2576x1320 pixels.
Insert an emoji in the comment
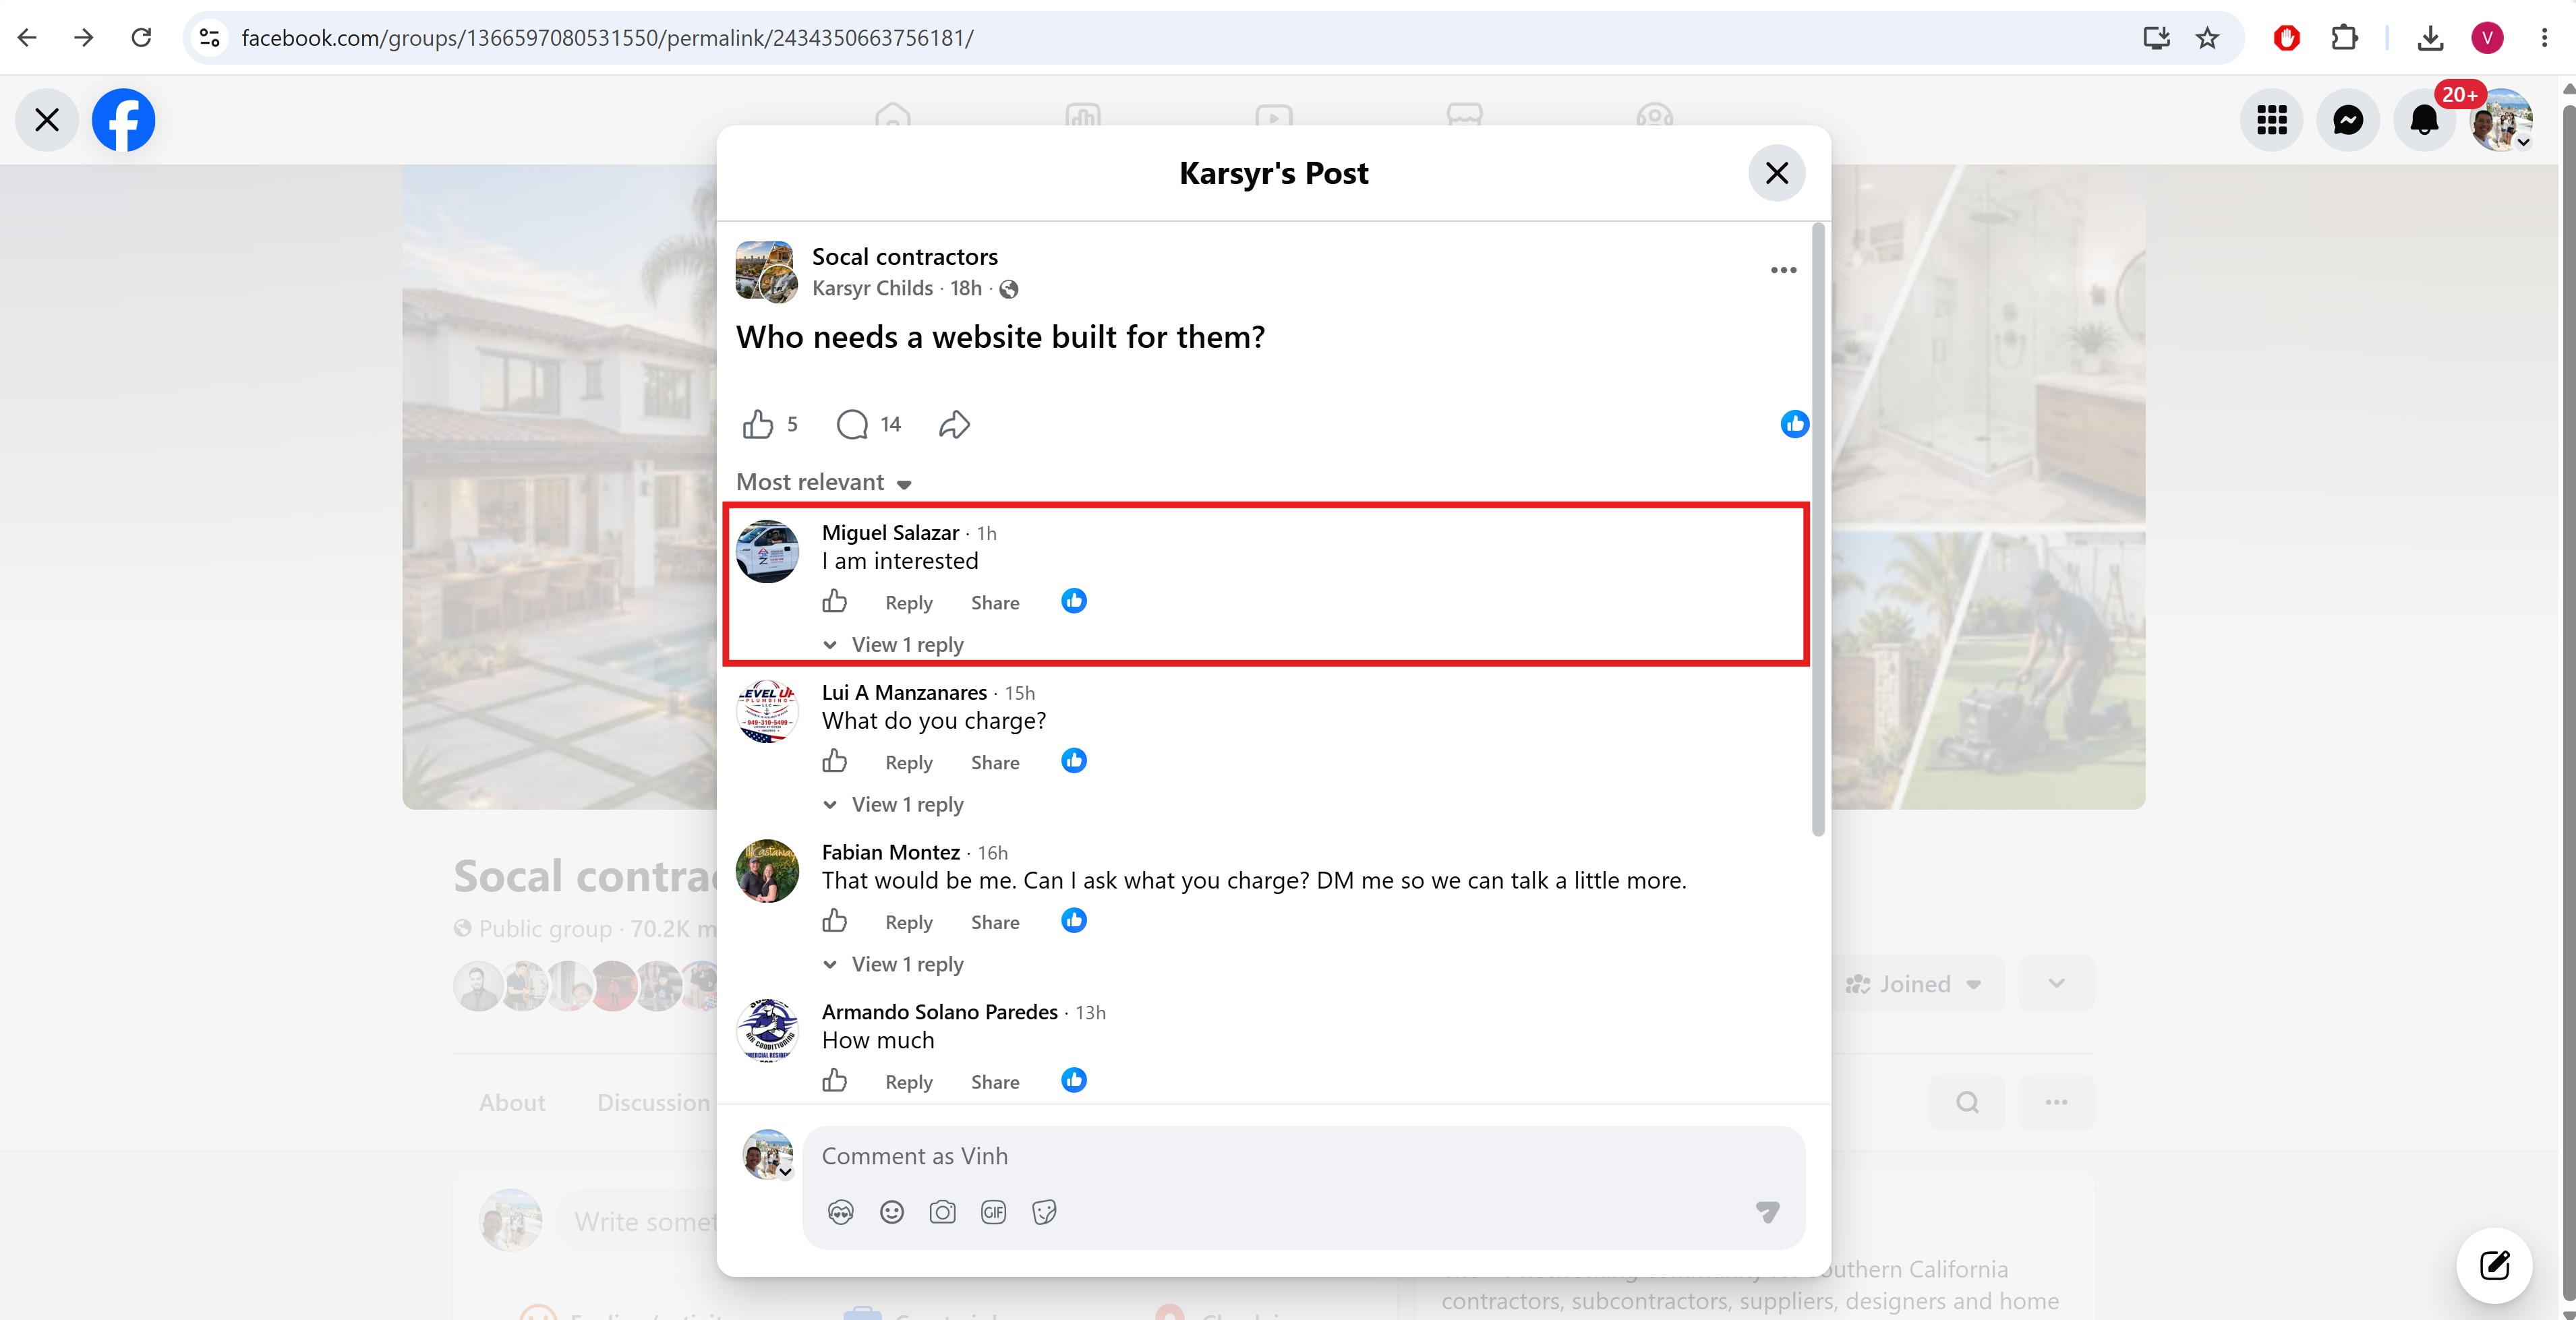pyautogui.click(x=891, y=1213)
